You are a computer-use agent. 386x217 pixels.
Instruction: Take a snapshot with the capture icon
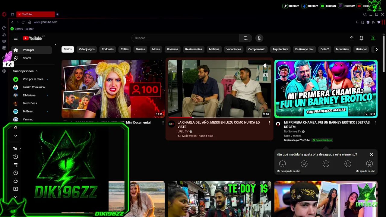(x=362, y=22)
